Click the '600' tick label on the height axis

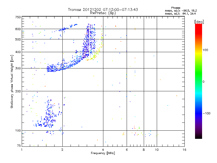(18, 29)
